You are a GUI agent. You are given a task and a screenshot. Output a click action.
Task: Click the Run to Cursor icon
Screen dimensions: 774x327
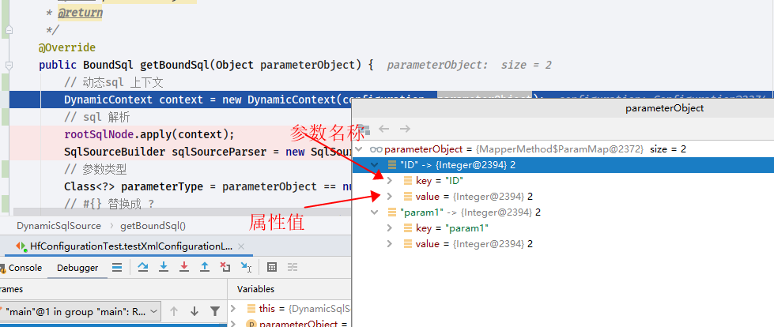click(x=246, y=267)
